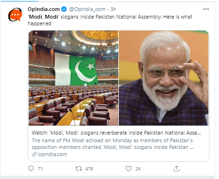
Task: Like the tweet with the heart icon
Action: click(x=128, y=168)
